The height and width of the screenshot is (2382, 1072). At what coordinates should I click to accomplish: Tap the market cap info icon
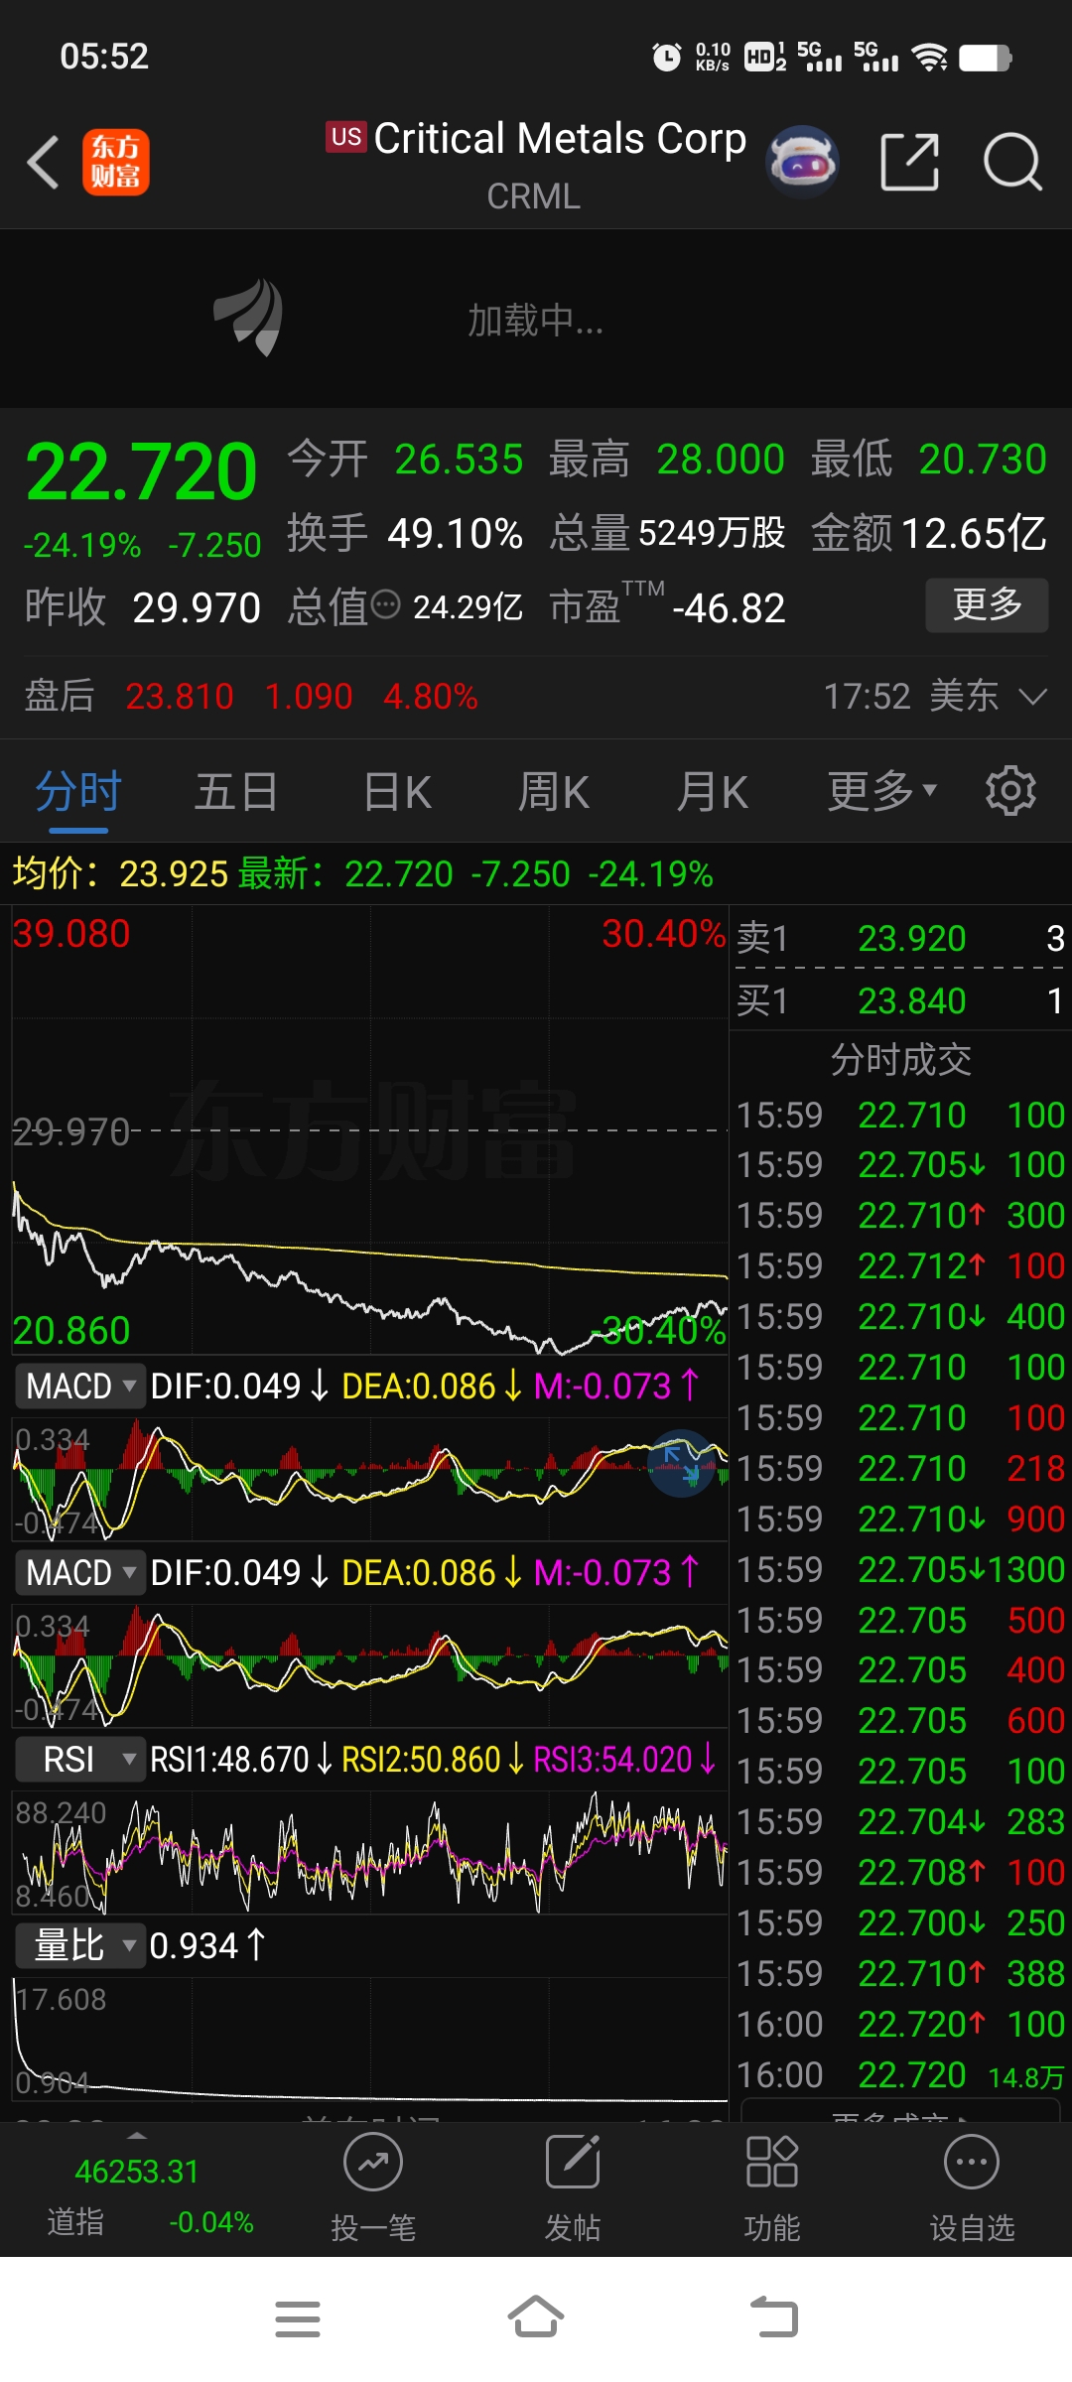pos(385,603)
